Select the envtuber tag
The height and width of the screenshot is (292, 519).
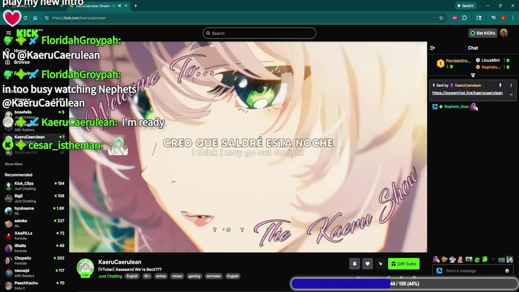point(214,276)
